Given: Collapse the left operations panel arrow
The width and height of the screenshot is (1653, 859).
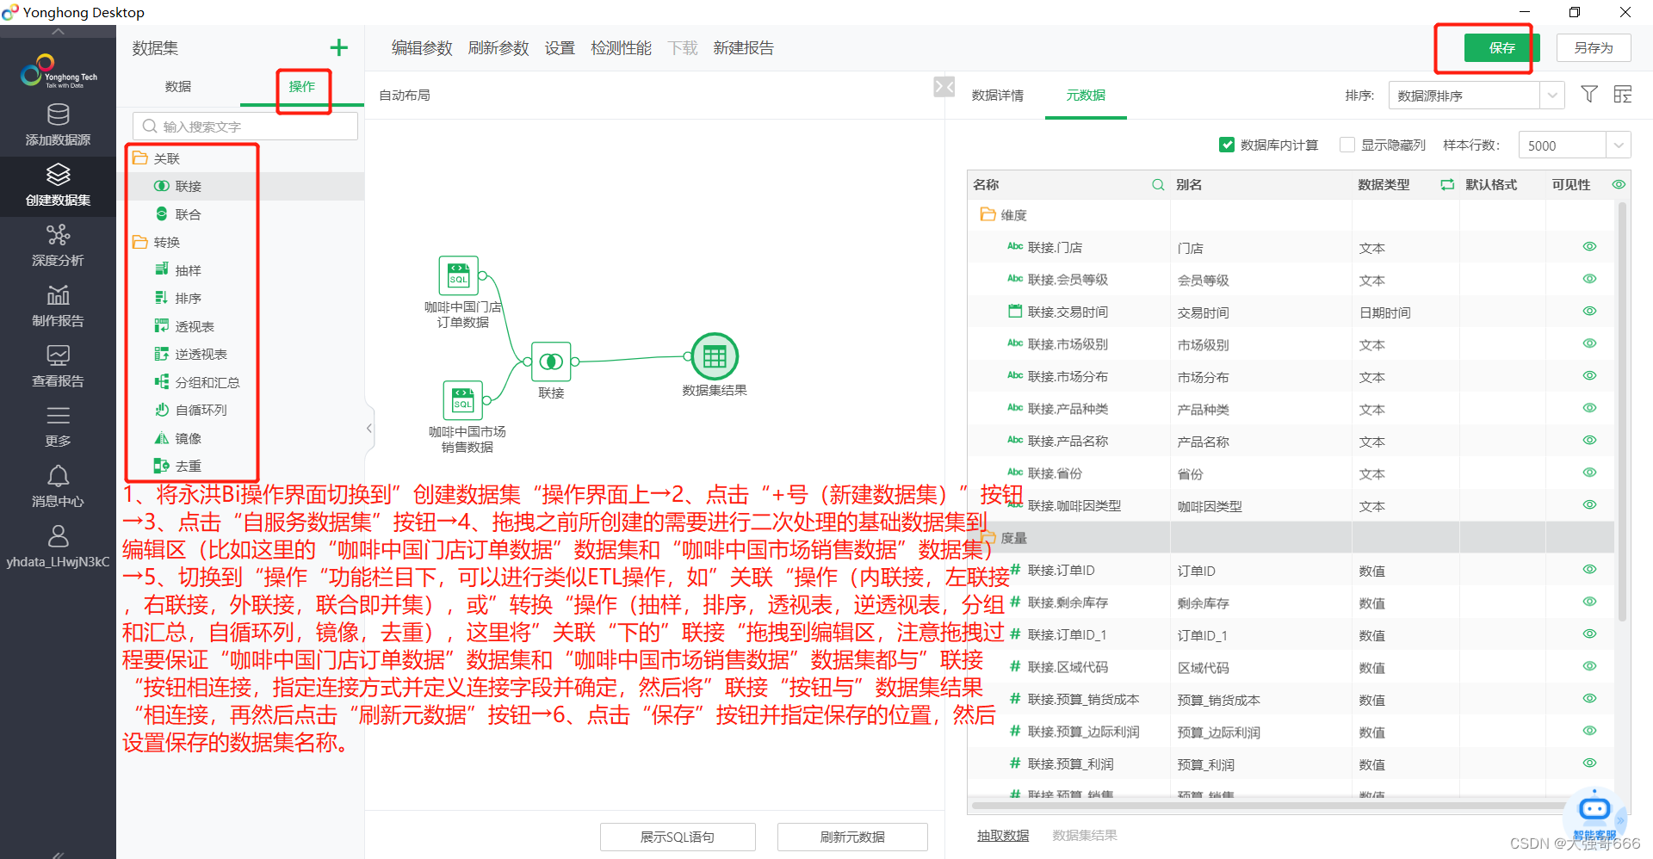Looking at the screenshot, I should (369, 428).
